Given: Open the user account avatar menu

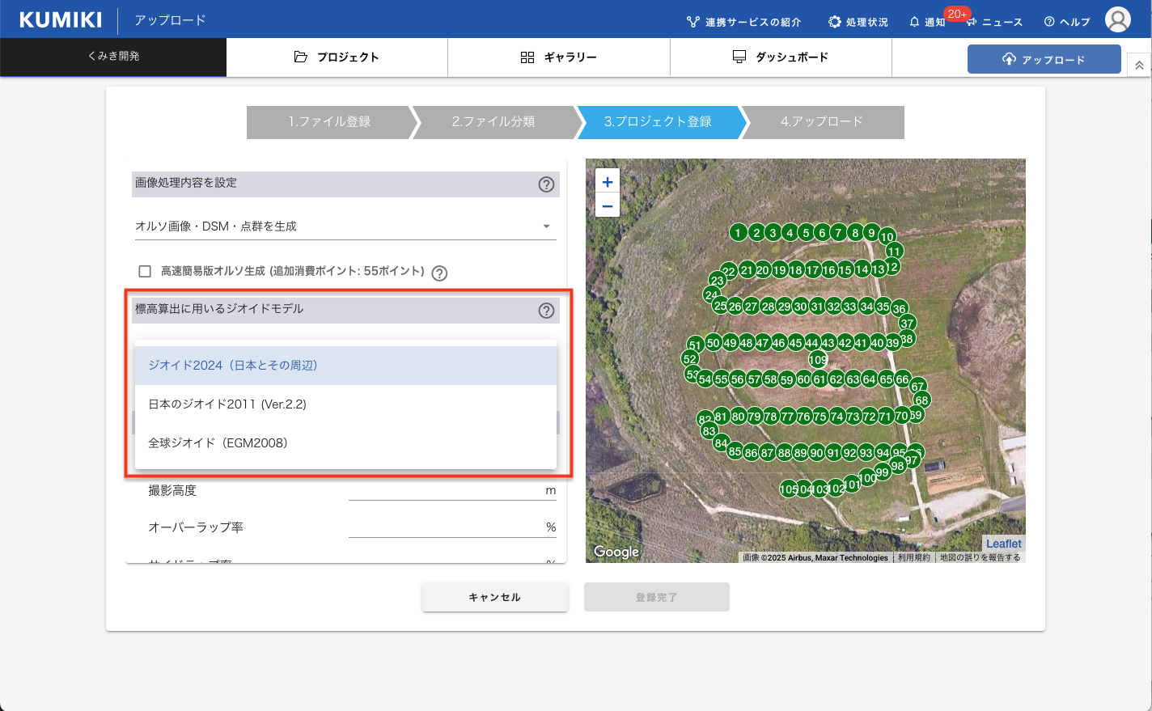Looking at the screenshot, I should click(x=1117, y=19).
